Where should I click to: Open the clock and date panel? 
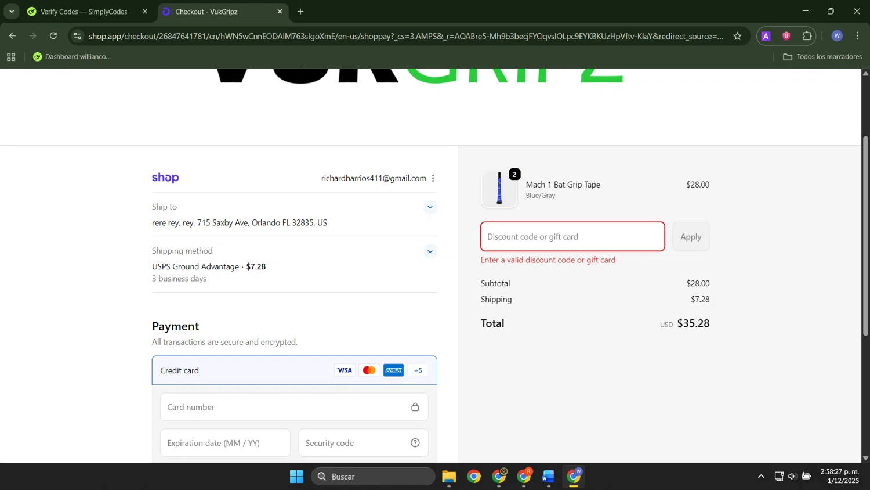(839, 477)
